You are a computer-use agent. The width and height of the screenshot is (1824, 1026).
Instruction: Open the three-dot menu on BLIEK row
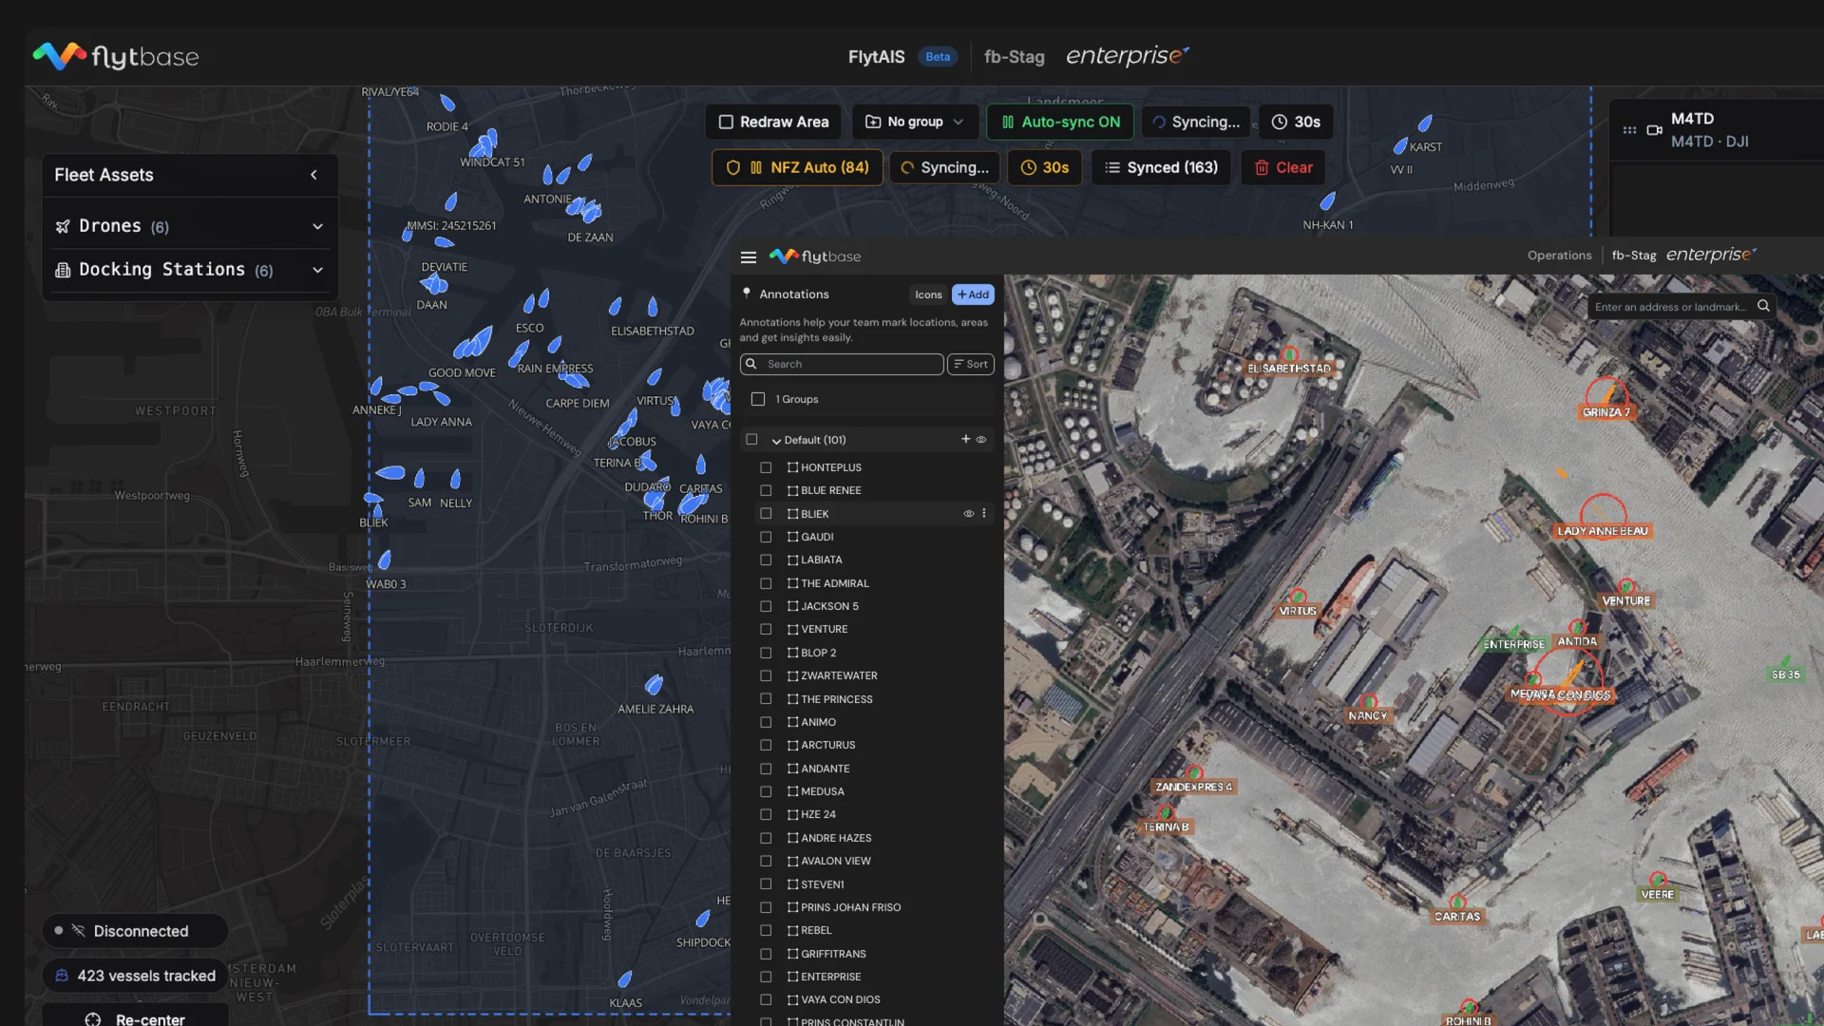point(984,514)
